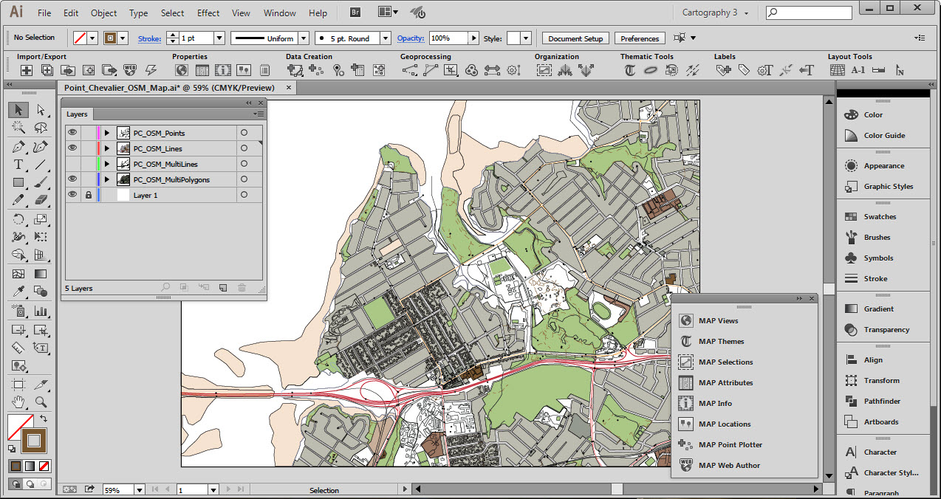Open the Window menu
941x499 pixels.
[x=279, y=13]
